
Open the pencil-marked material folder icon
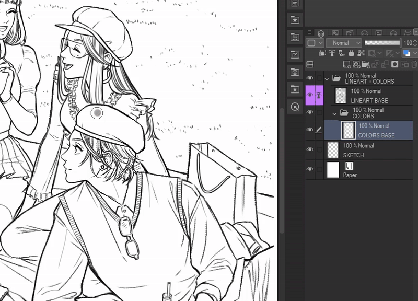click(295, 55)
